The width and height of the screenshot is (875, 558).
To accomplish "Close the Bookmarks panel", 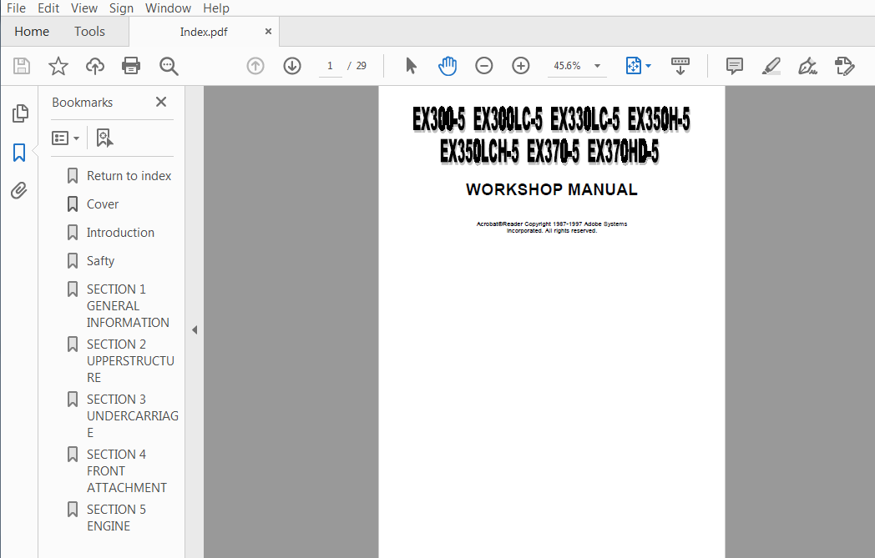I will coord(161,102).
